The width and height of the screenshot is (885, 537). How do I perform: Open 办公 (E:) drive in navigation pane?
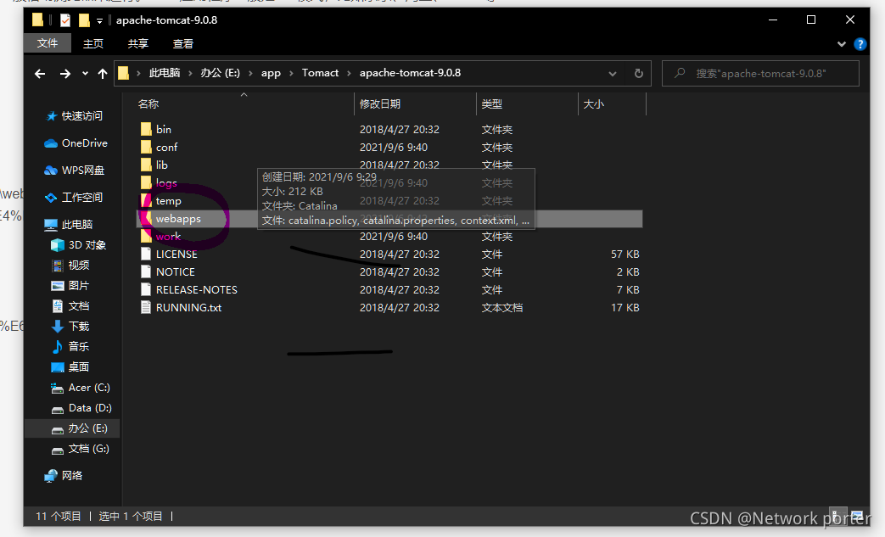tap(87, 428)
